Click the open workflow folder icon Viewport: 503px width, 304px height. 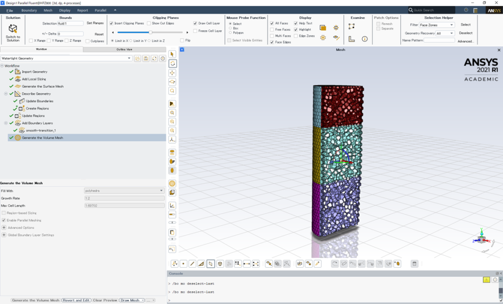tap(138, 58)
